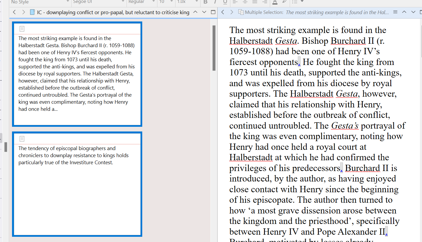This screenshot has height=242, width=422.
Task: Click the Multiple Selection stack icon
Action: 241,12
